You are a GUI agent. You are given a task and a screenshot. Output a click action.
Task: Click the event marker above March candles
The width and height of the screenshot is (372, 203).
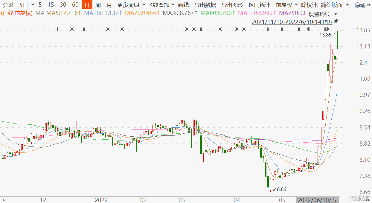(187, 29)
